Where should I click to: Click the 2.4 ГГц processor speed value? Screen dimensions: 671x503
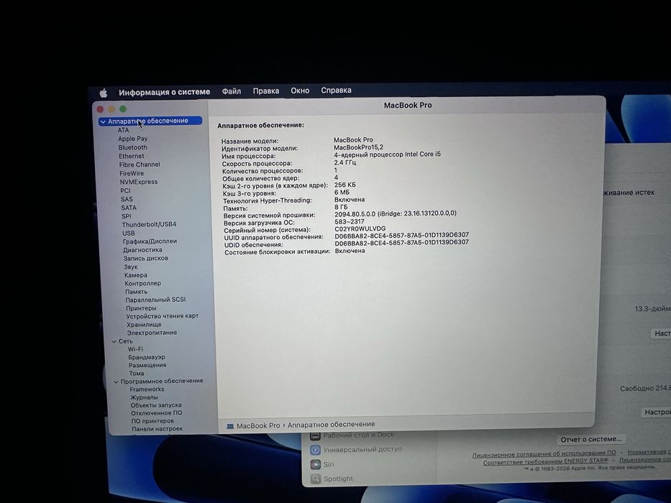(345, 162)
